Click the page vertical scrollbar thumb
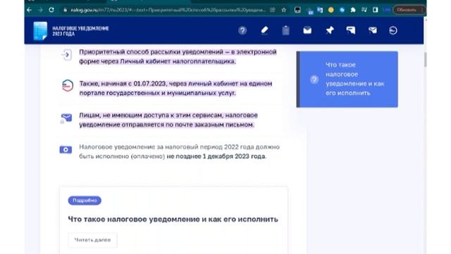Screen dimensions: 451x254 pyautogui.click(x=425, y=59)
